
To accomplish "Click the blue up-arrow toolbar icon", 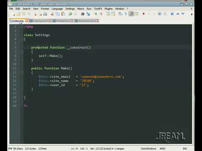I will (x=178, y=14).
